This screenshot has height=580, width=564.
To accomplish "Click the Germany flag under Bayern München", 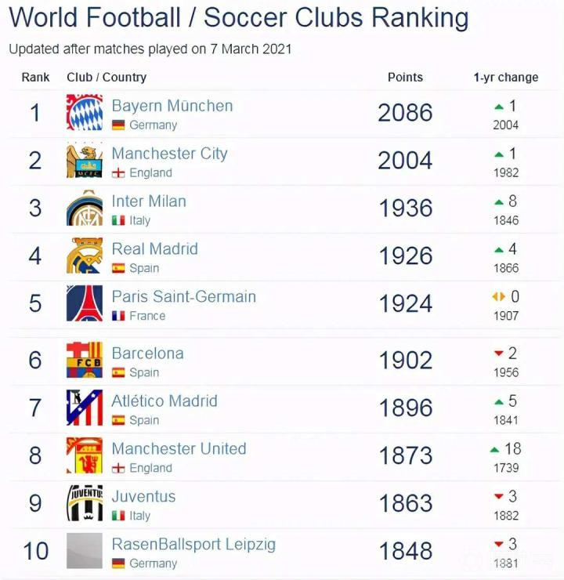I will [118, 125].
